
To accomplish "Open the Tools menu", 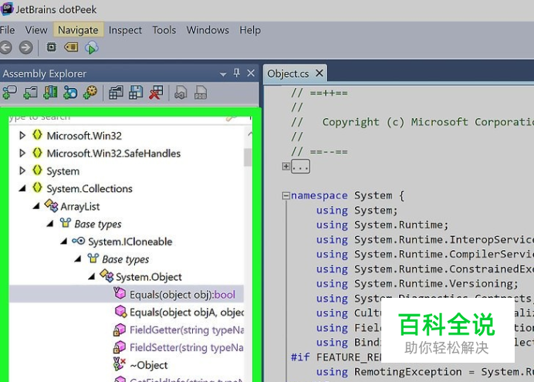I will [x=164, y=30].
